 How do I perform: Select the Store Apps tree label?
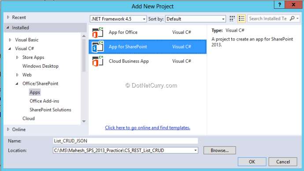[33, 58]
